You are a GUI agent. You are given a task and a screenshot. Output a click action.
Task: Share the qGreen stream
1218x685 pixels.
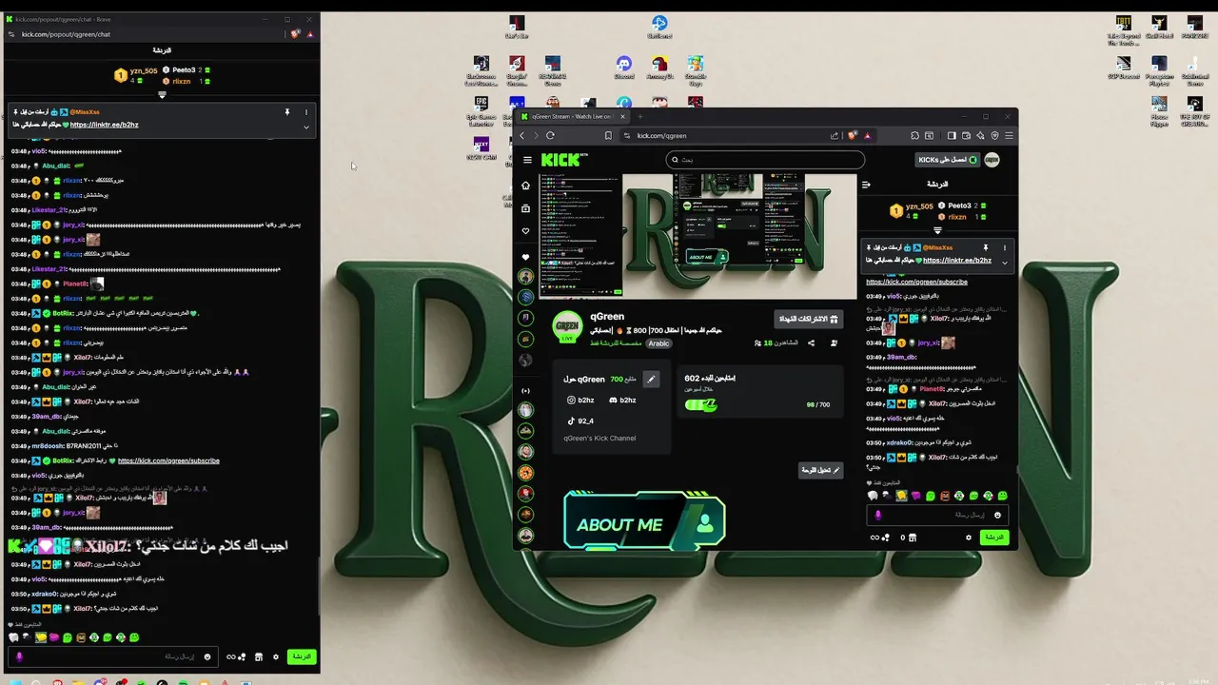pos(812,342)
